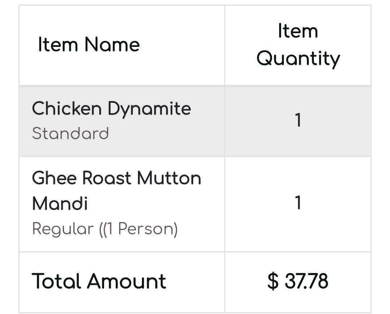Click the word Ghee in the second item
The image size is (390, 314).
[53, 178]
